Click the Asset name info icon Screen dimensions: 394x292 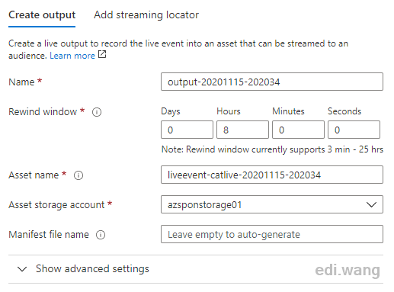coord(78,175)
